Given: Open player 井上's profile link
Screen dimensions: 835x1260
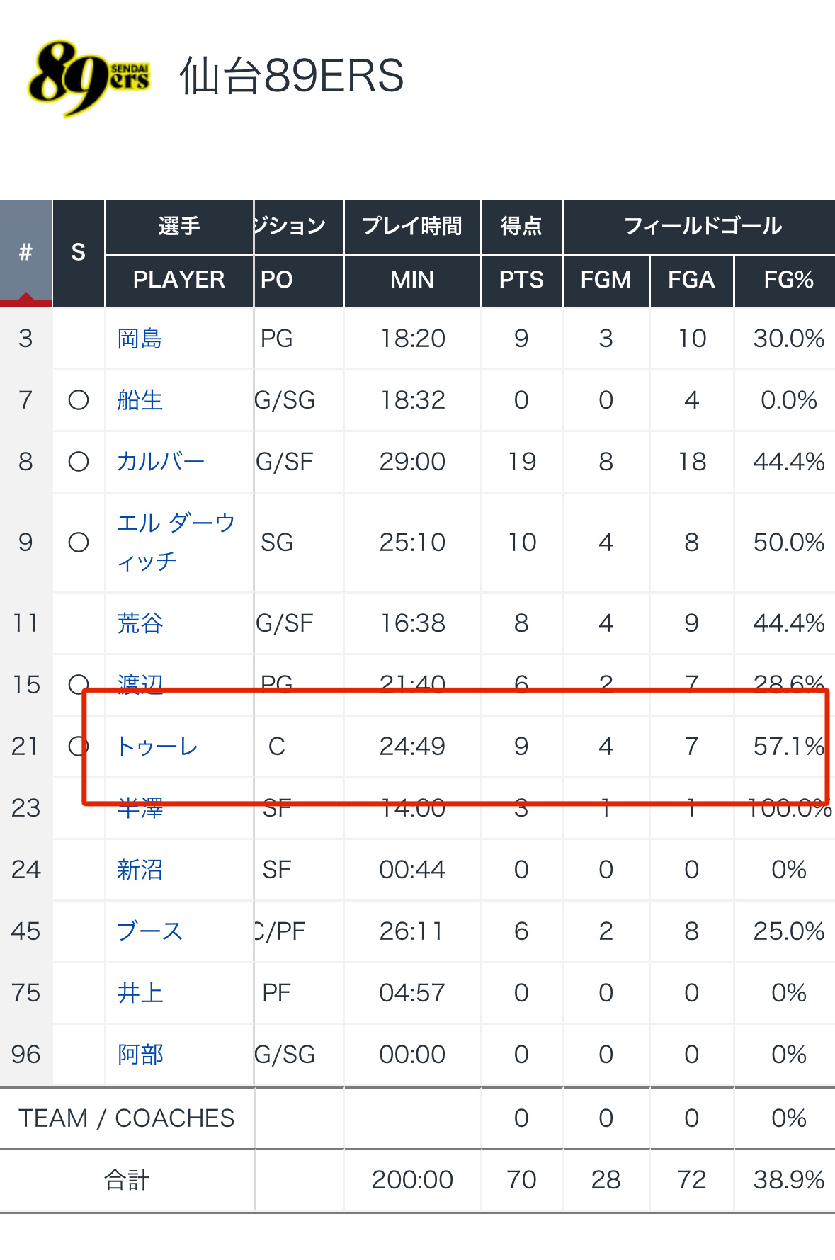Looking at the screenshot, I should point(140,993).
